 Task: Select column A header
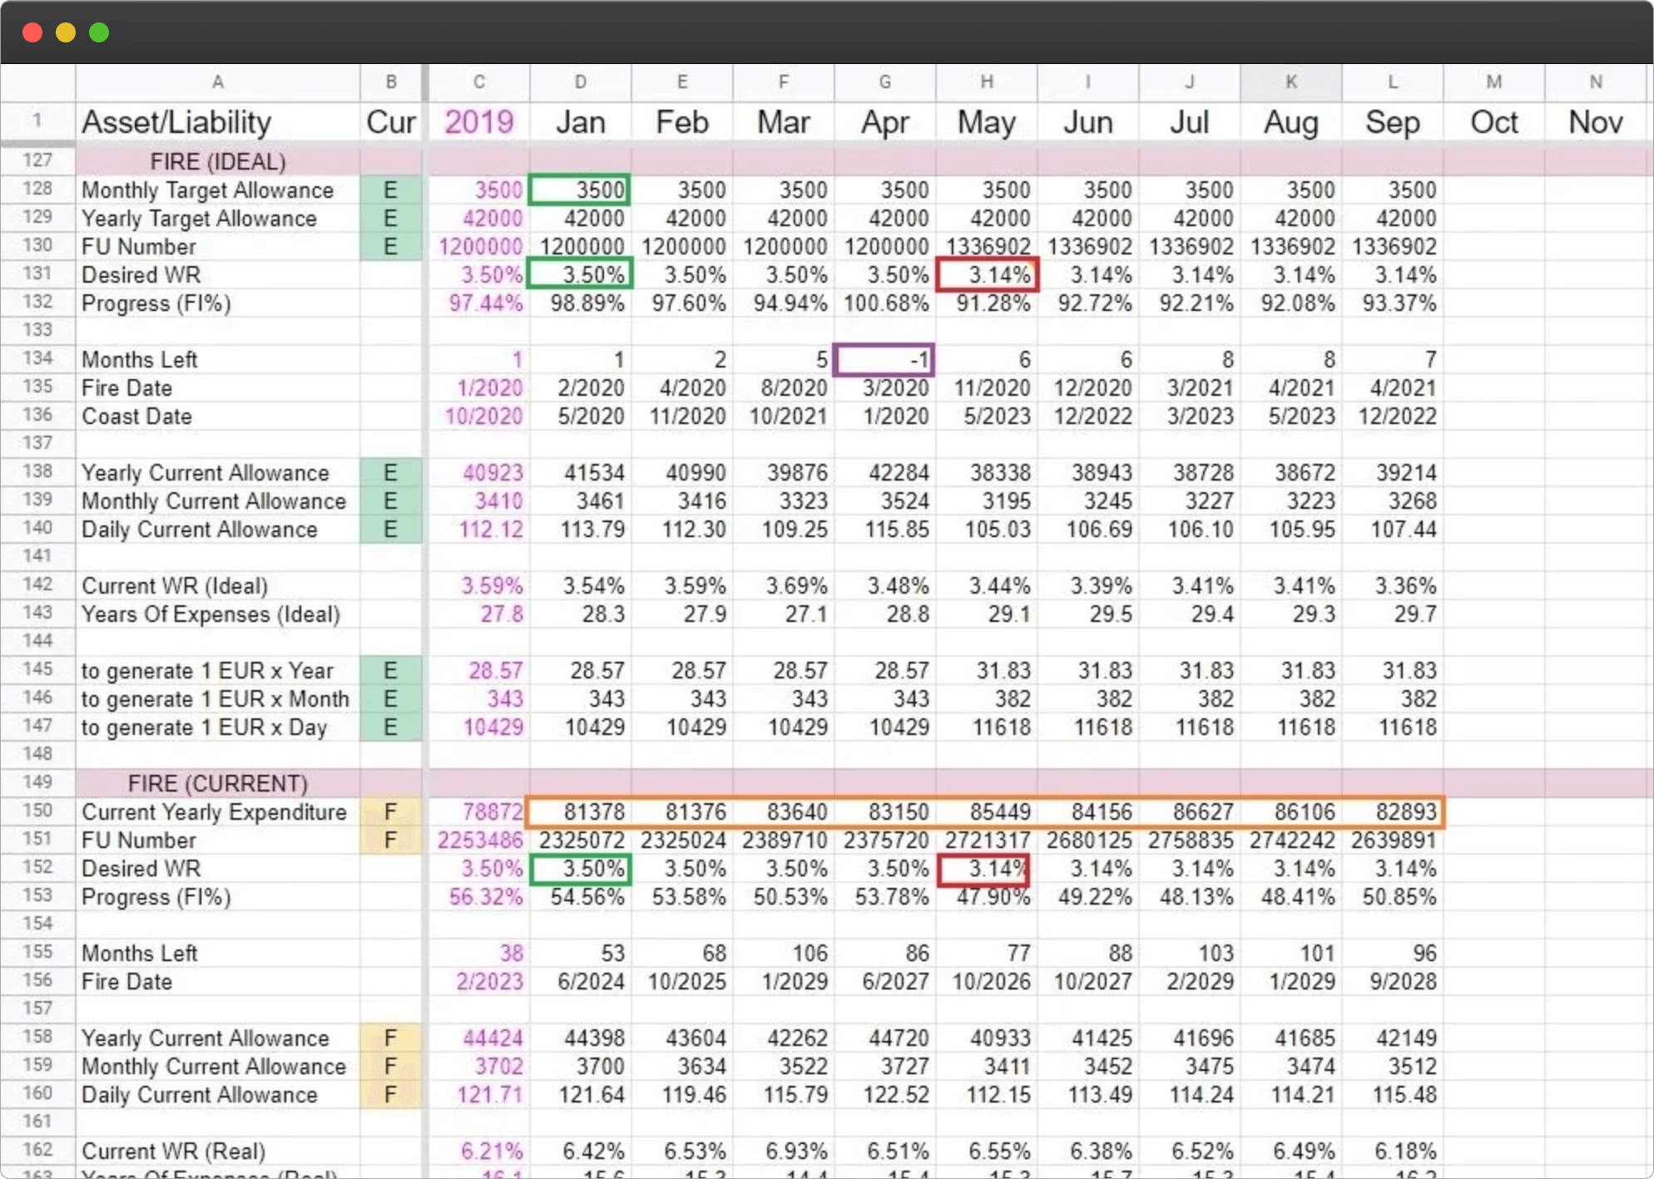[218, 81]
